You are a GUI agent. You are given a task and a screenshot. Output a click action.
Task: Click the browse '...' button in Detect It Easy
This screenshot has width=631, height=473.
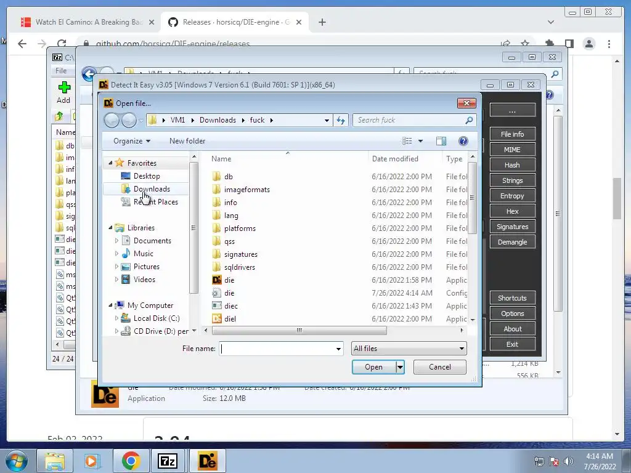tap(512, 110)
